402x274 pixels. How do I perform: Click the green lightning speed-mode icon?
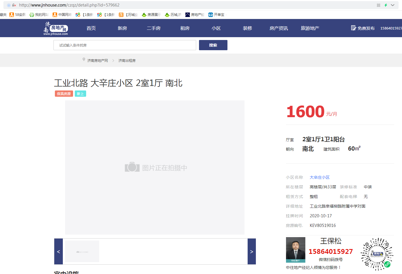pyautogui.click(x=386, y=5)
